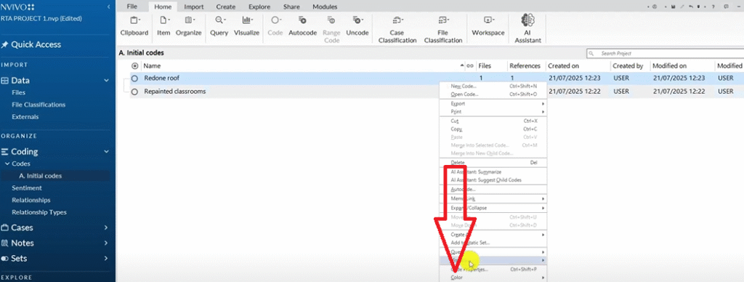The image size is (744, 282).
Task: Open the Query ribbon menu
Action: click(x=219, y=26)
